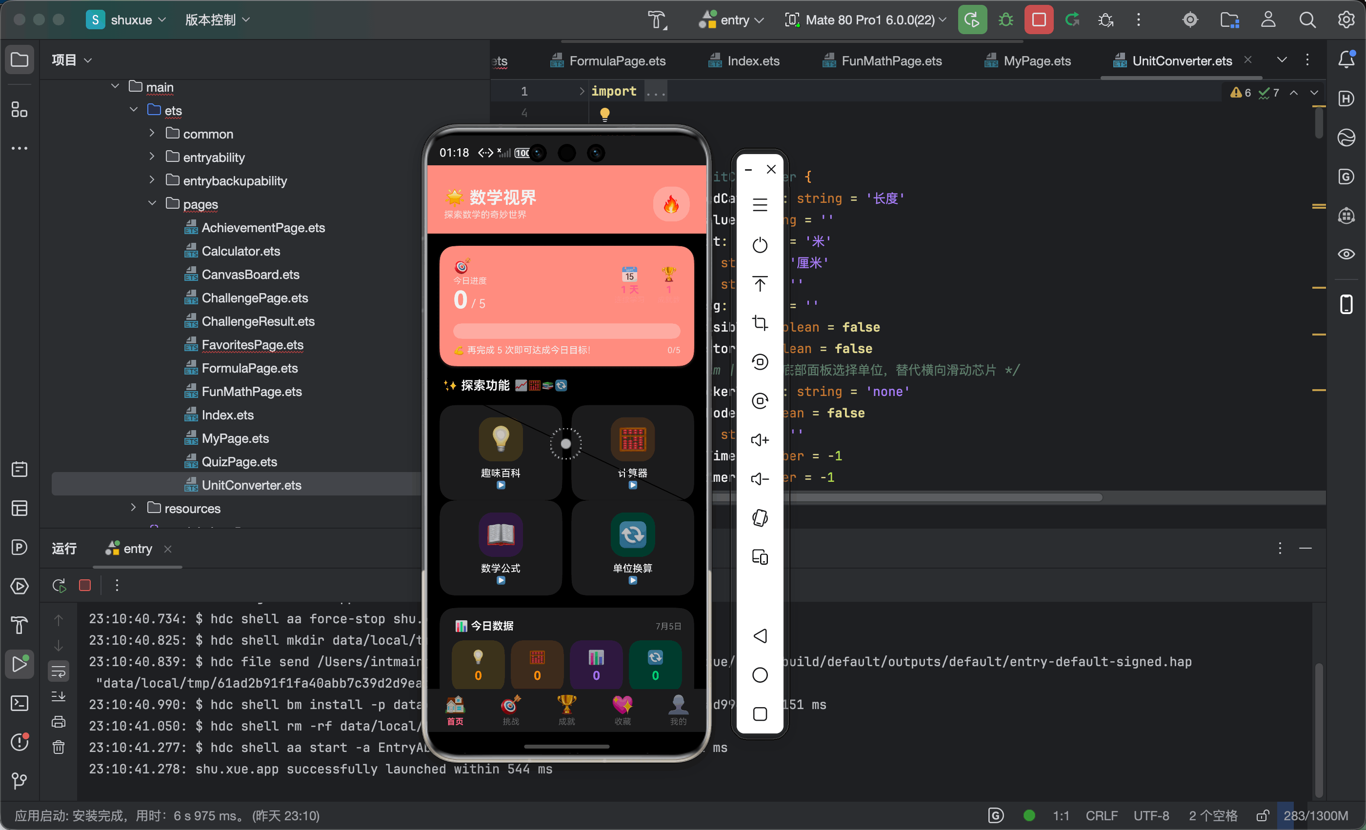This screenshot has height=830, width=1366.
Task: Open the device previewer eye icon
Action: click(1346, 254)
